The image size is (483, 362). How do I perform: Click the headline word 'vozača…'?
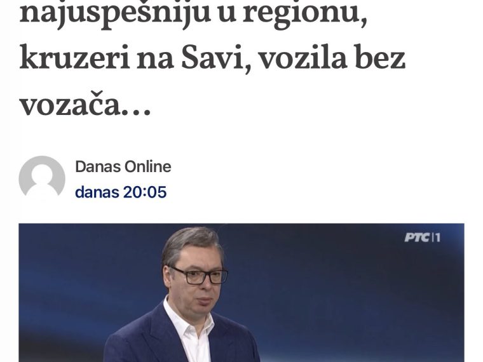pyautogui.click(x=85, y=104)
